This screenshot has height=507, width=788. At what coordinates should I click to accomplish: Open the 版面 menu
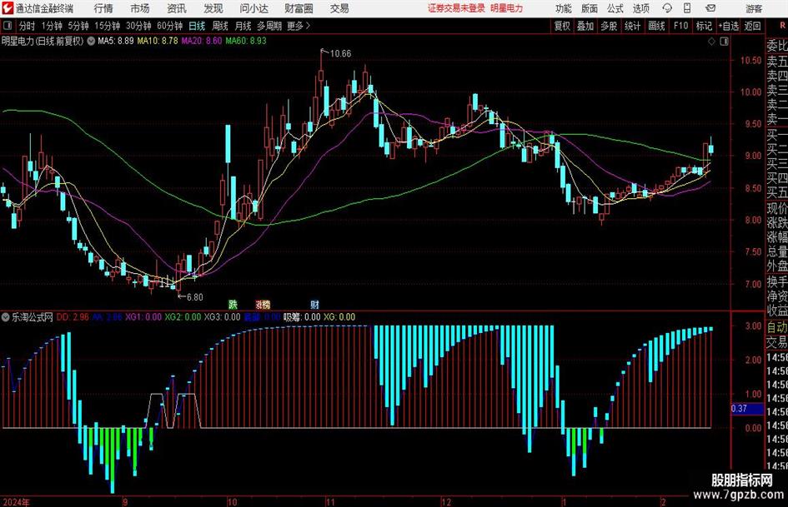[x=590, y=8]
